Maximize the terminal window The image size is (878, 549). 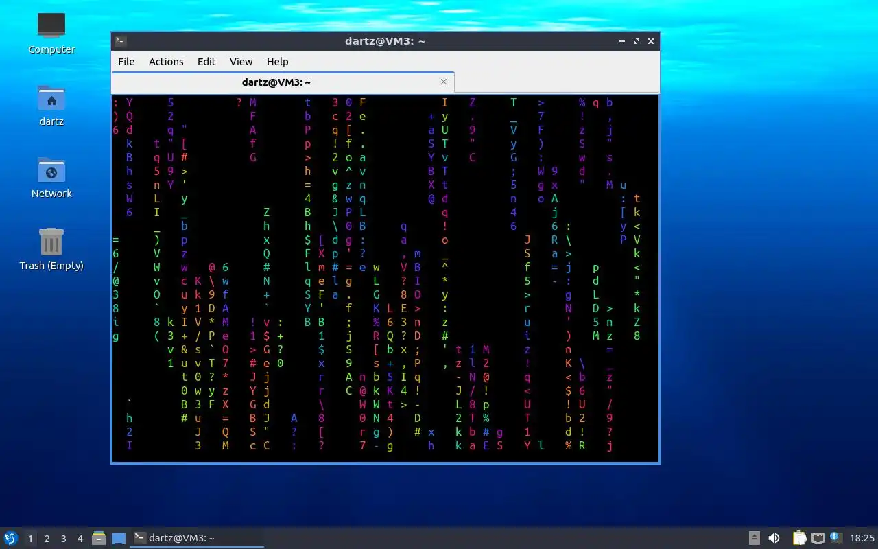click(x=637, y=41)
